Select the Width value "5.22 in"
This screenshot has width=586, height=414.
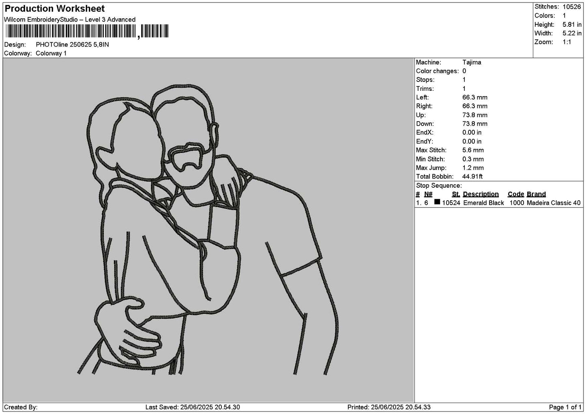click(572, 34)
